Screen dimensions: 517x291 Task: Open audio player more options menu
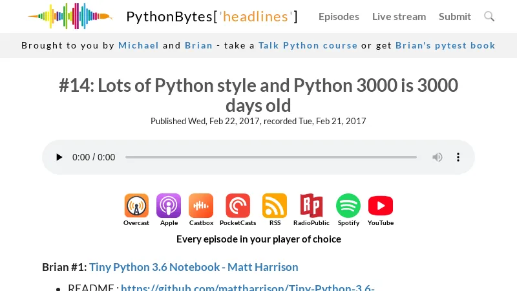point(458,157)
